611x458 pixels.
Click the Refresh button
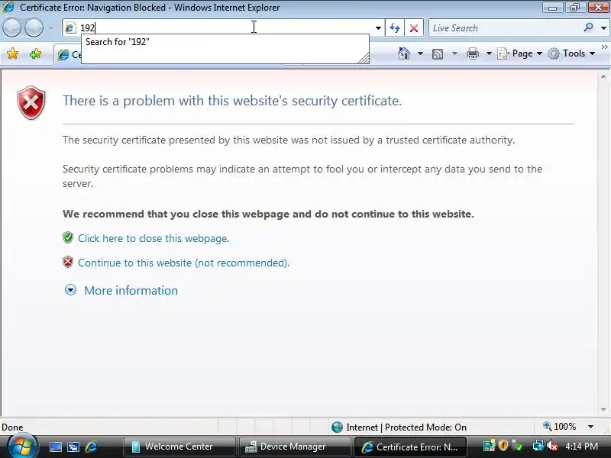[395, 28]
